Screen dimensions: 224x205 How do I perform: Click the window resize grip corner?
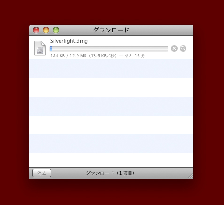pyautogui.click(x=191, y=176)
